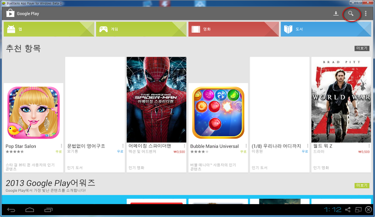
Task: Open overflow menu on 우리나라 어디까지 card
Action: pos(308,146)
